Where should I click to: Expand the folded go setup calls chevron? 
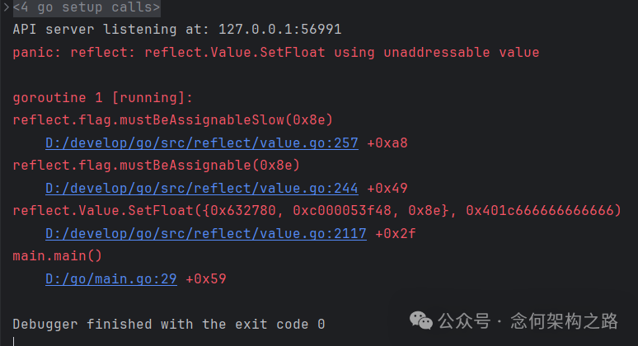[5, 7]
